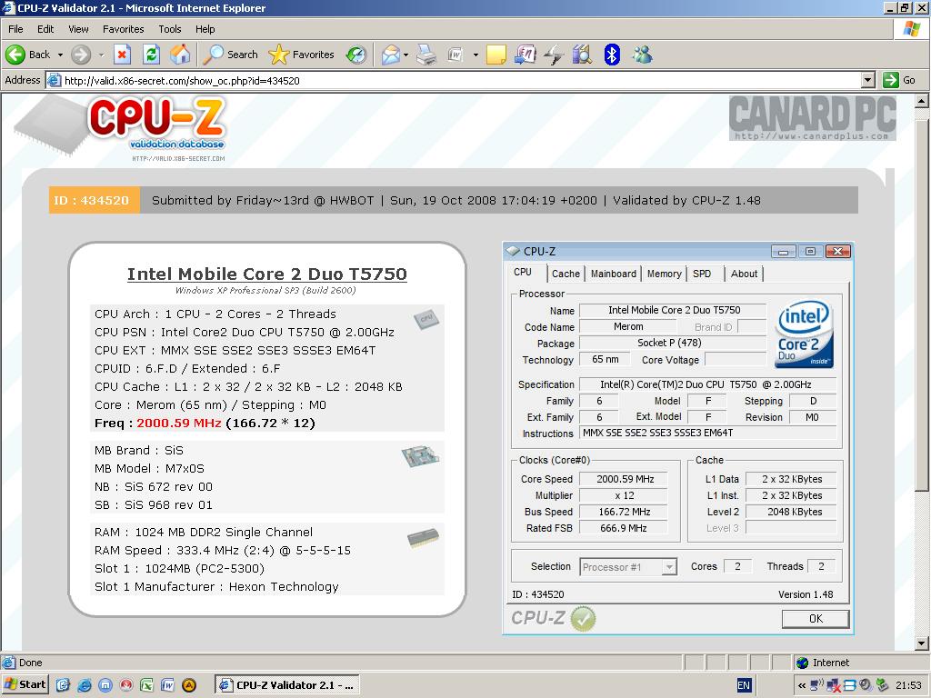Click the grayed Forward arrow button

point(81,55)
